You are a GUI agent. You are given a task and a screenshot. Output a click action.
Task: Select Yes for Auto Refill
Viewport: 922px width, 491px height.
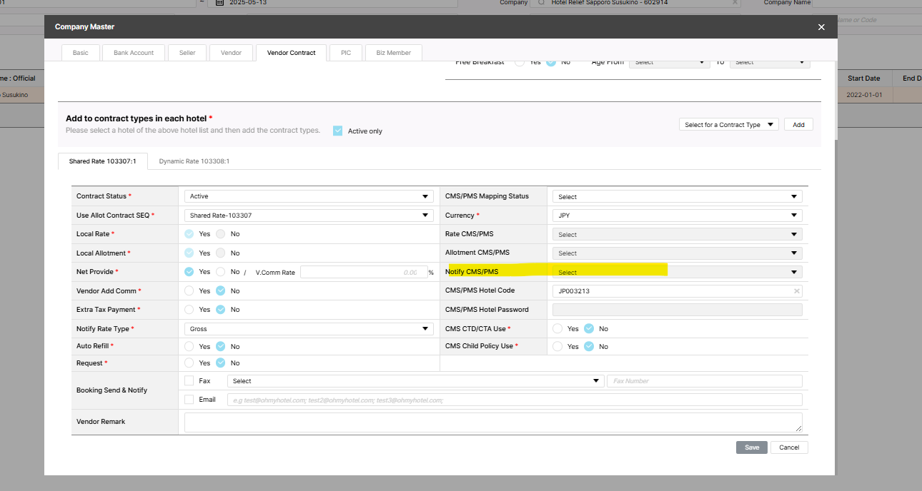click(x=189, y=346)
